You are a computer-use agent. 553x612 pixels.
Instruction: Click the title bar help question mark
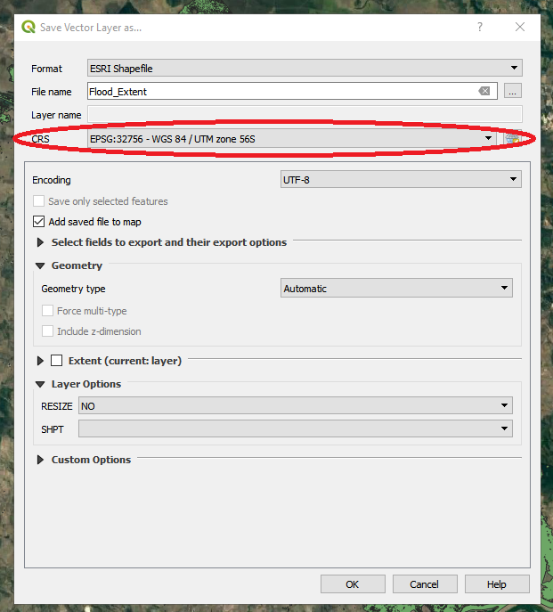pyautogui.click(x=480, y=27)
